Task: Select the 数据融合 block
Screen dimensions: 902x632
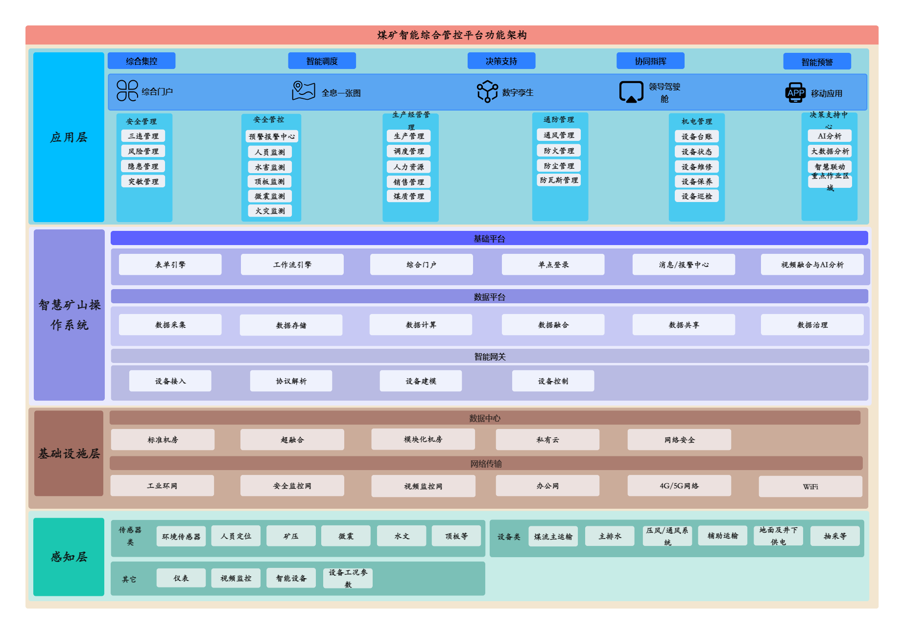Action: tap(553, 325)
